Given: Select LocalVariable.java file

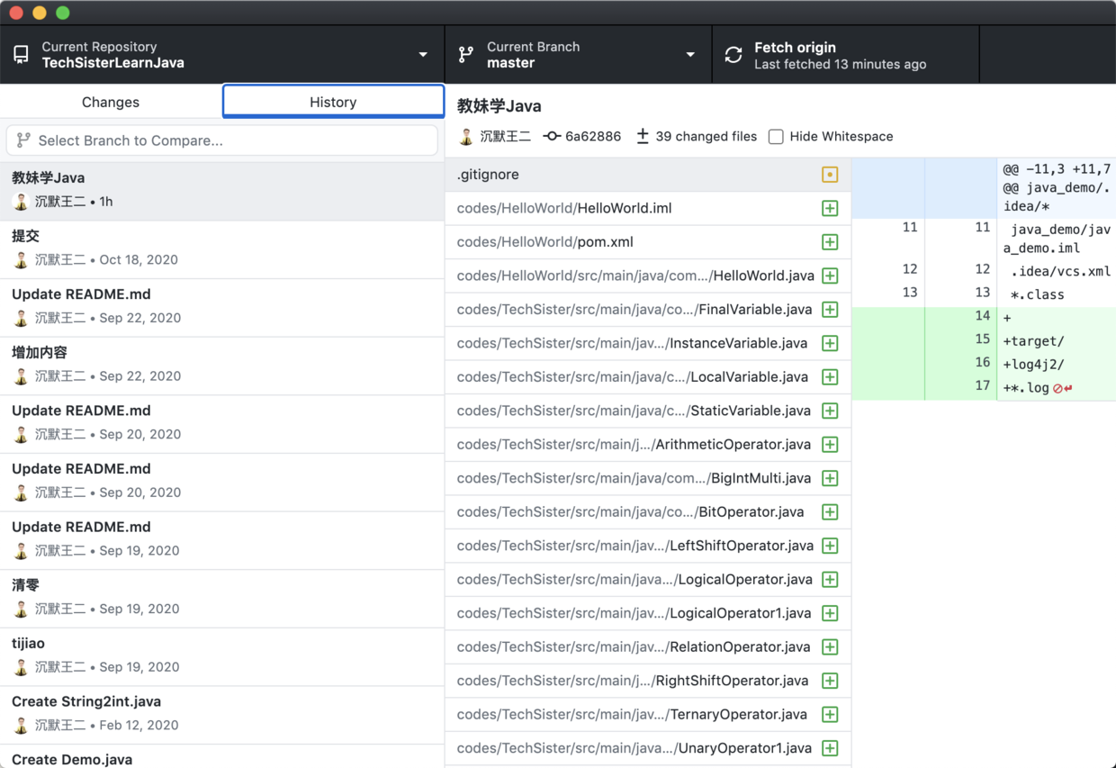Looking at the screenshot, I should point(648,377).
